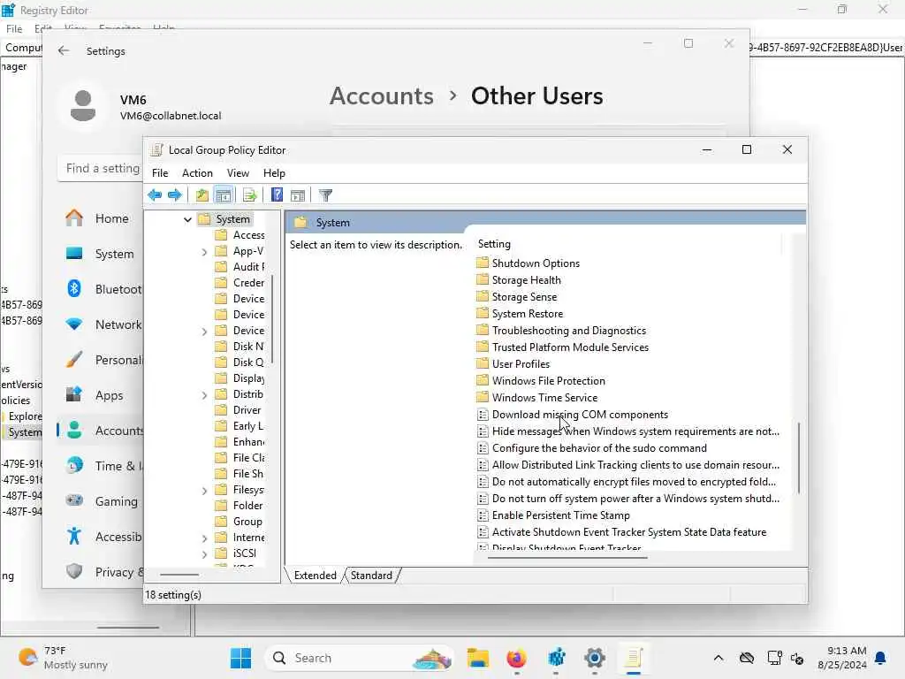Image resolution: width=905 pixels, height=679 pixels.
Task: Click Find a setting search box
Action: 102,168
